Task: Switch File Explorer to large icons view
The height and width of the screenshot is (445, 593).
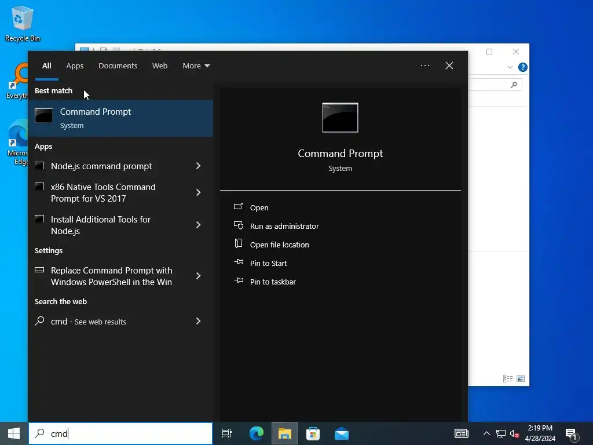Action: click(x=521, y=378)
